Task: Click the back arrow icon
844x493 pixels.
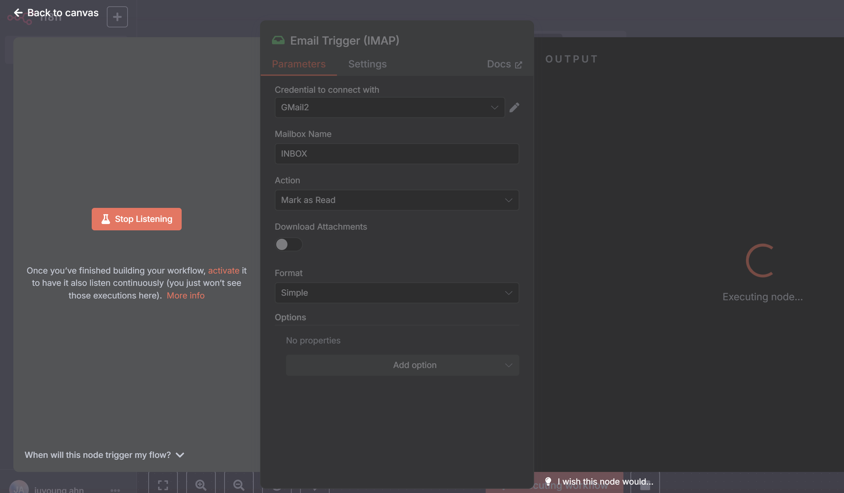Action: coord(18,13)
